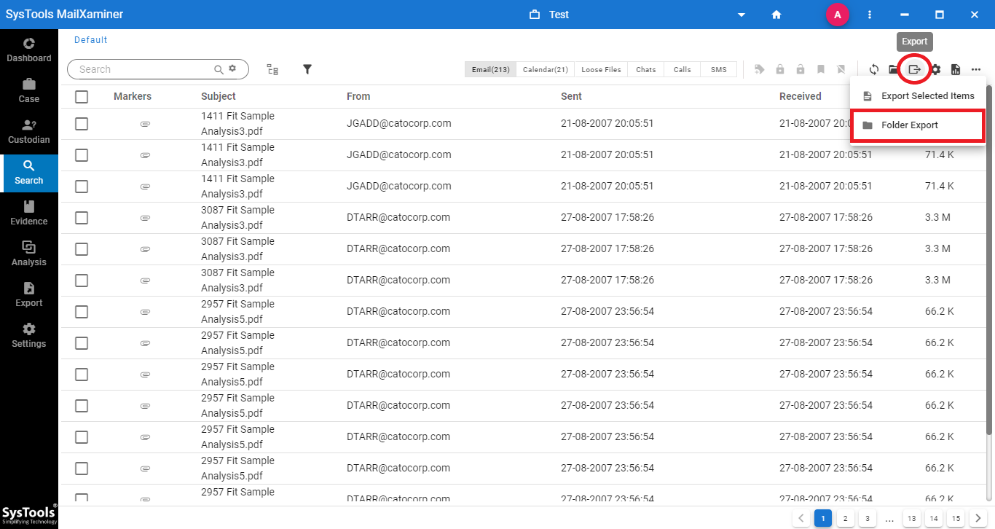Image resolution: width=995 pixels, height=529 pixels.
Task: Click the add tag toolbar icon
Action: (x=760, y=69)
